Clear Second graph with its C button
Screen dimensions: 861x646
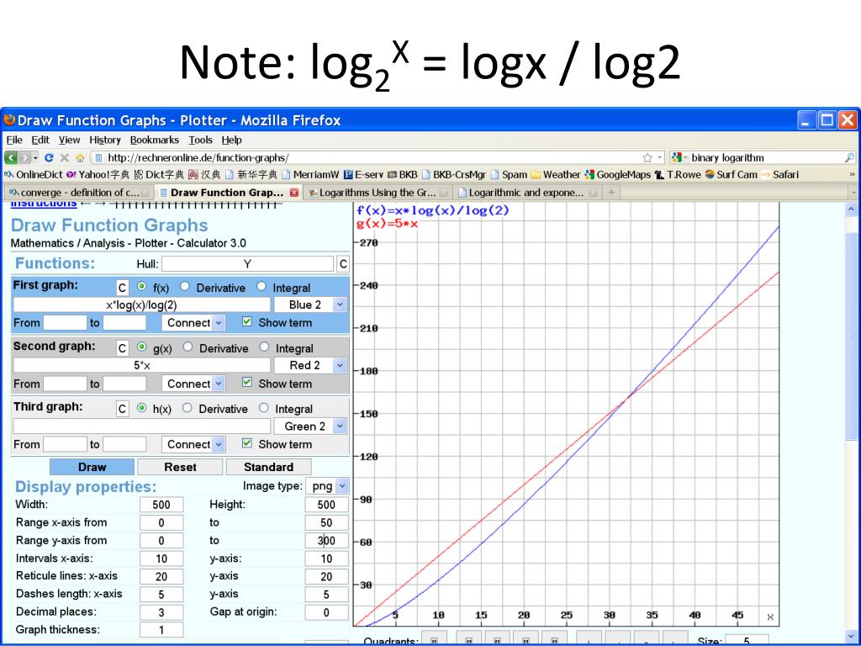tap(122, 348)
